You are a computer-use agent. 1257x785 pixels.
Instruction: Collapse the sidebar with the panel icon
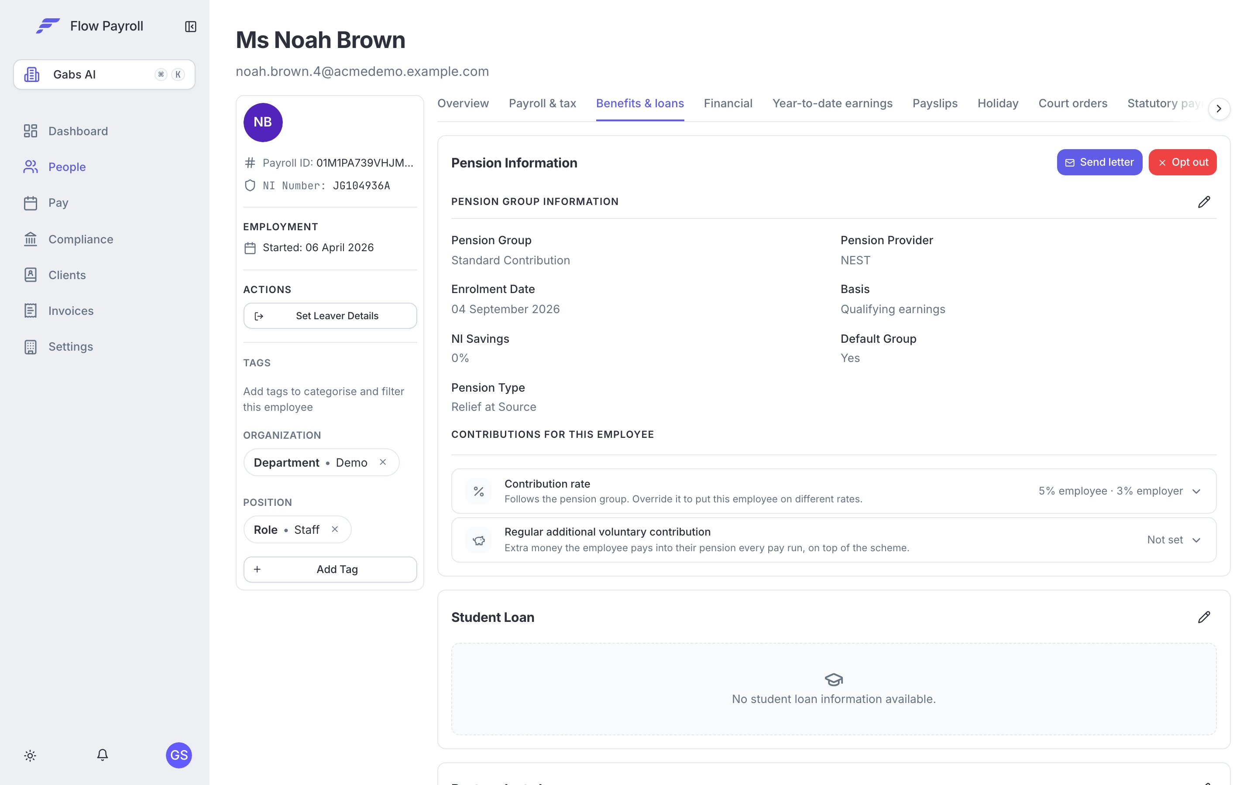pyautogui.click(x=191, y=27)
